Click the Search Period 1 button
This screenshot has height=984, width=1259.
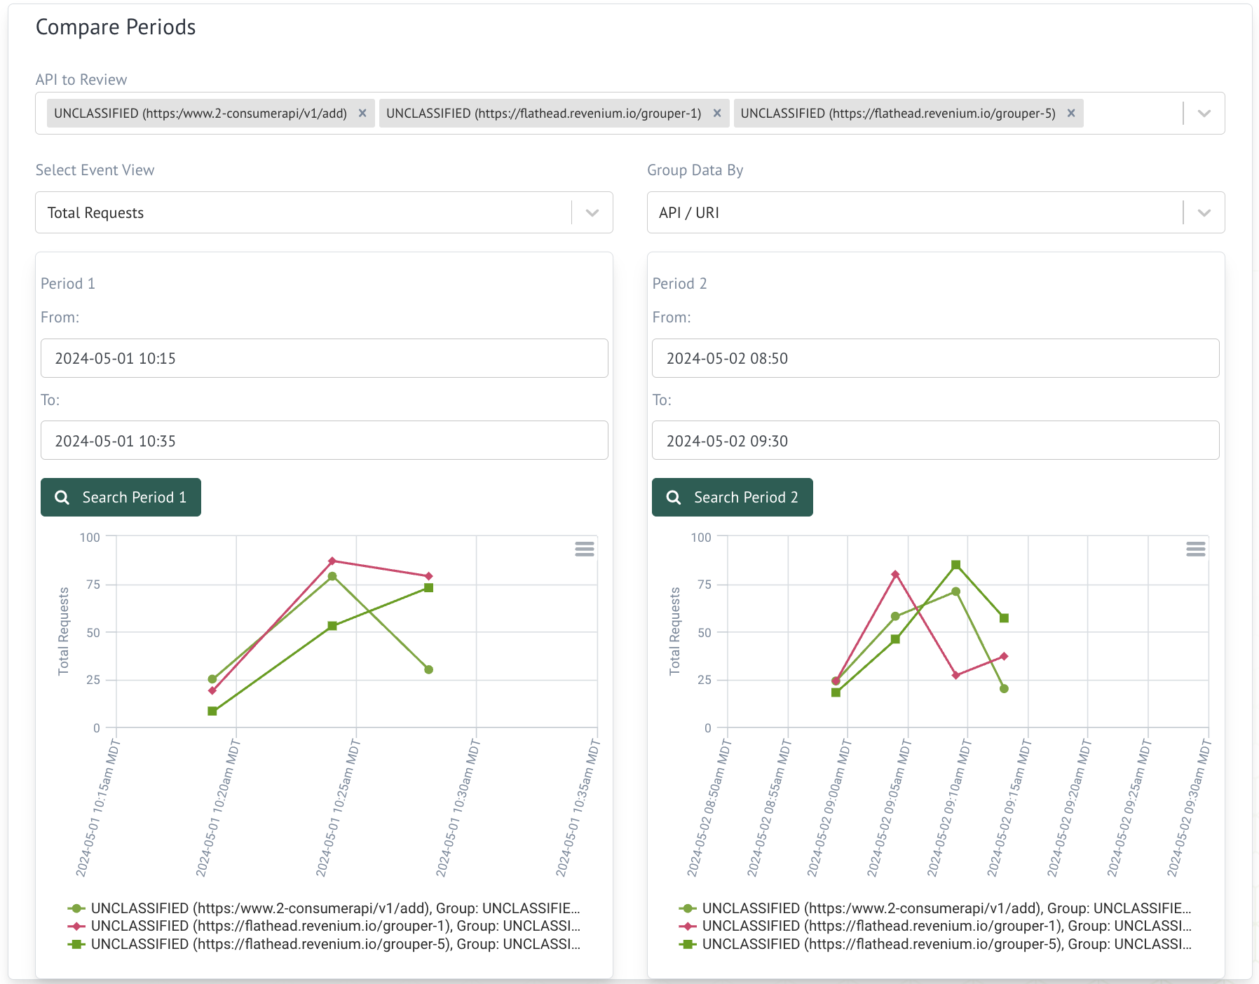click(x=121, y=498)
